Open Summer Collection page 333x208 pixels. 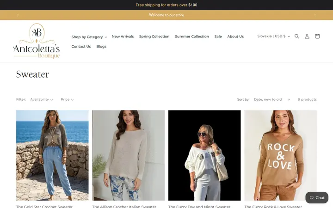coord(192,37)
